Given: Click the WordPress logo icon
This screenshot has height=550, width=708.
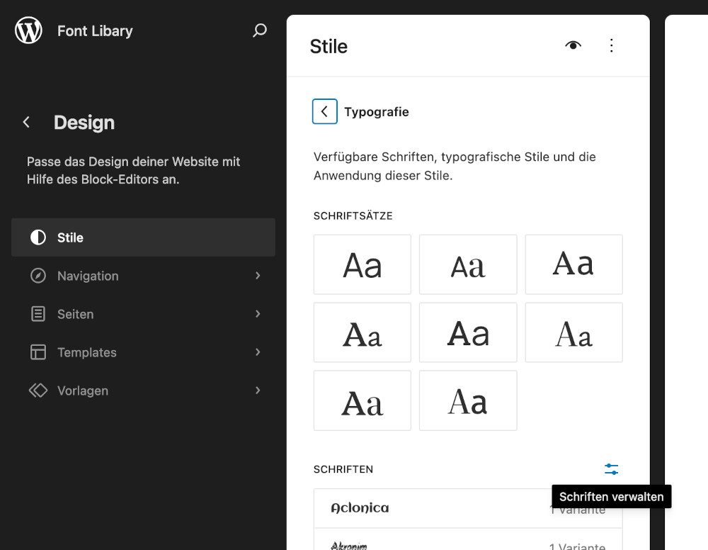Looking at the screenshot, I should click(29, 30).
